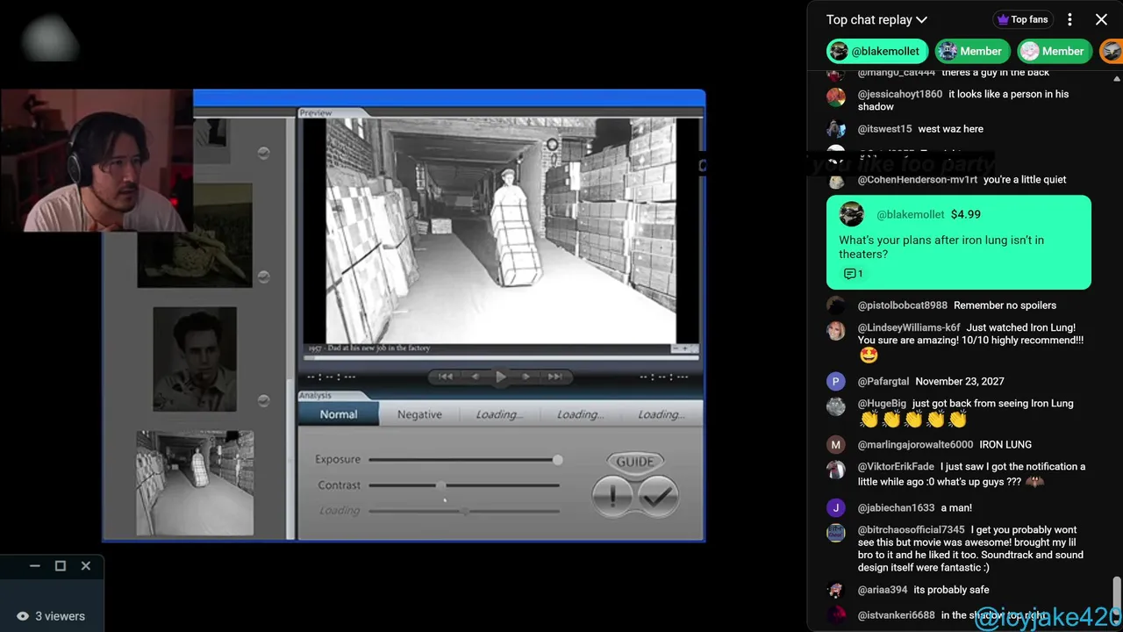The image size is (1123, 632).
Task: Open the Top fans button
Action: coord(1022,19)
